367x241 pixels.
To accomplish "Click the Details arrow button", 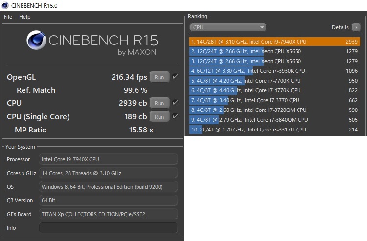I will [x=356, y=27].
